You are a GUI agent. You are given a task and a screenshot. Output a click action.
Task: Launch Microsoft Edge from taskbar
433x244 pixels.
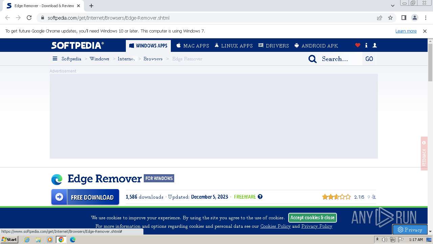click(x=73, y=240)
